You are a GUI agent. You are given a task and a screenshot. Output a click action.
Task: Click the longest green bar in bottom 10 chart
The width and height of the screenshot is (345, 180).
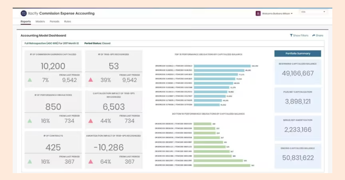click(x=222, y=165)
